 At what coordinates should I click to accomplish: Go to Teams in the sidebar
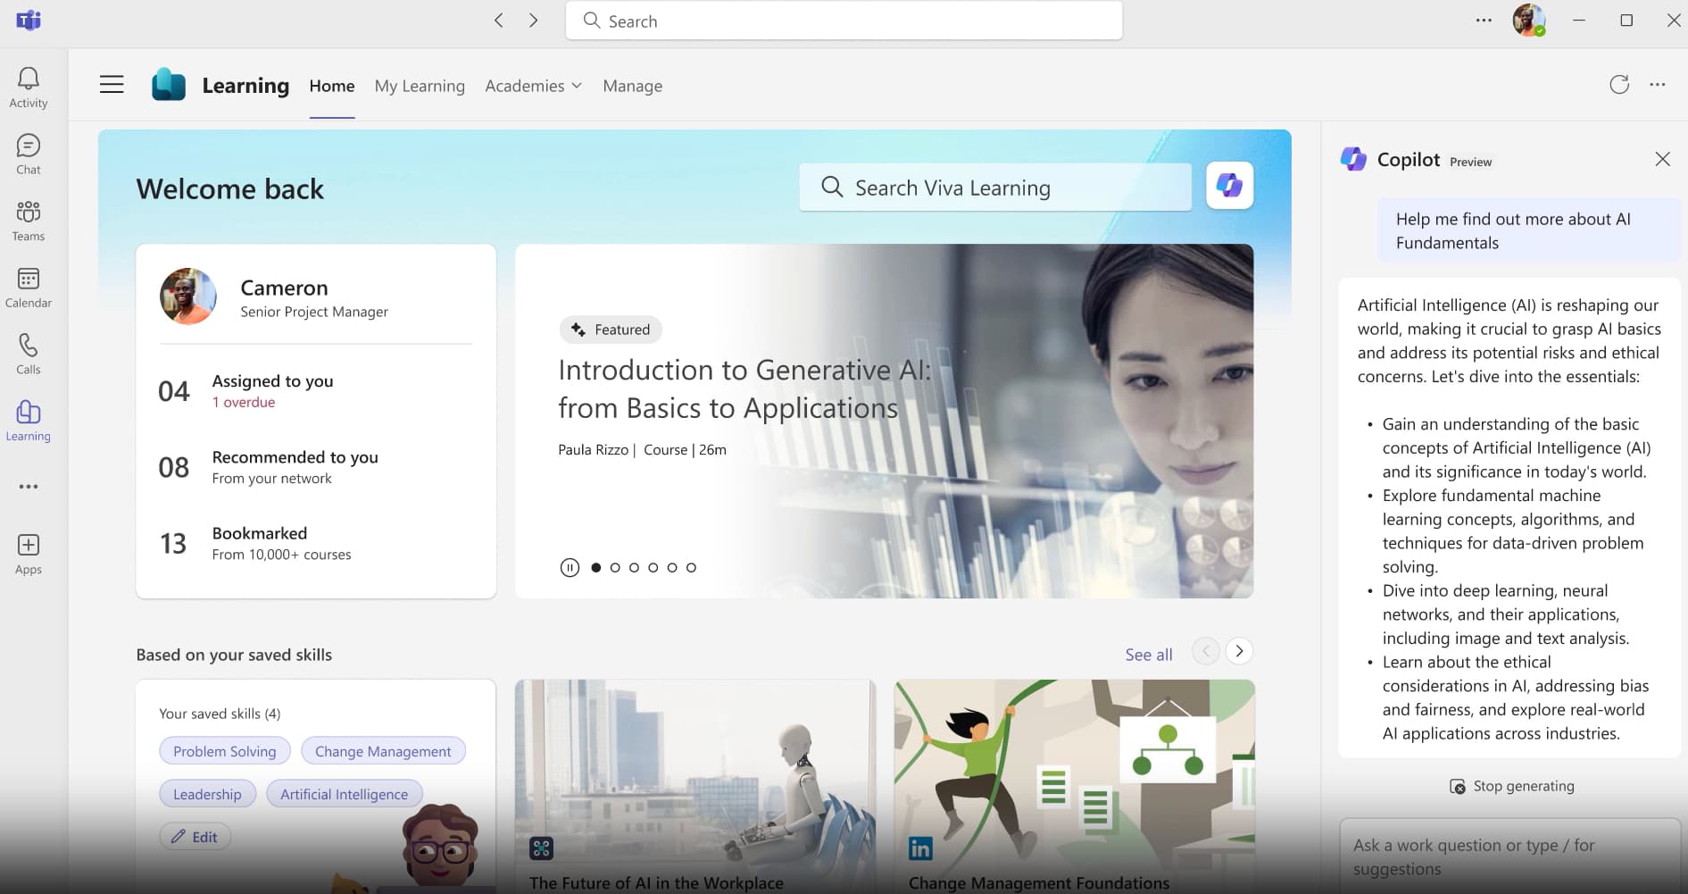tap(29, 221)
